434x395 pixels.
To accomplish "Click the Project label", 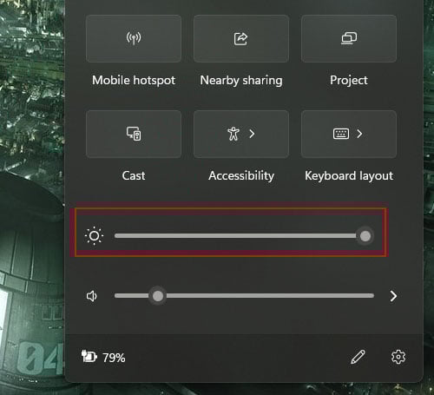I will 349,80.
